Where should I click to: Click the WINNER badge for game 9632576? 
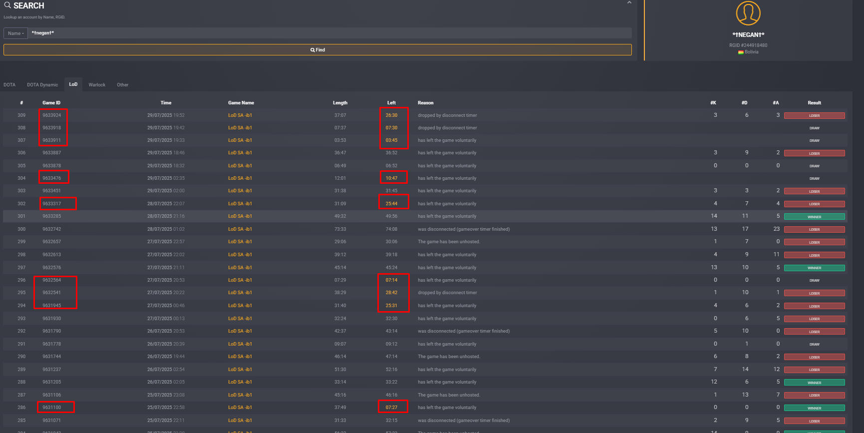(814, 268)
